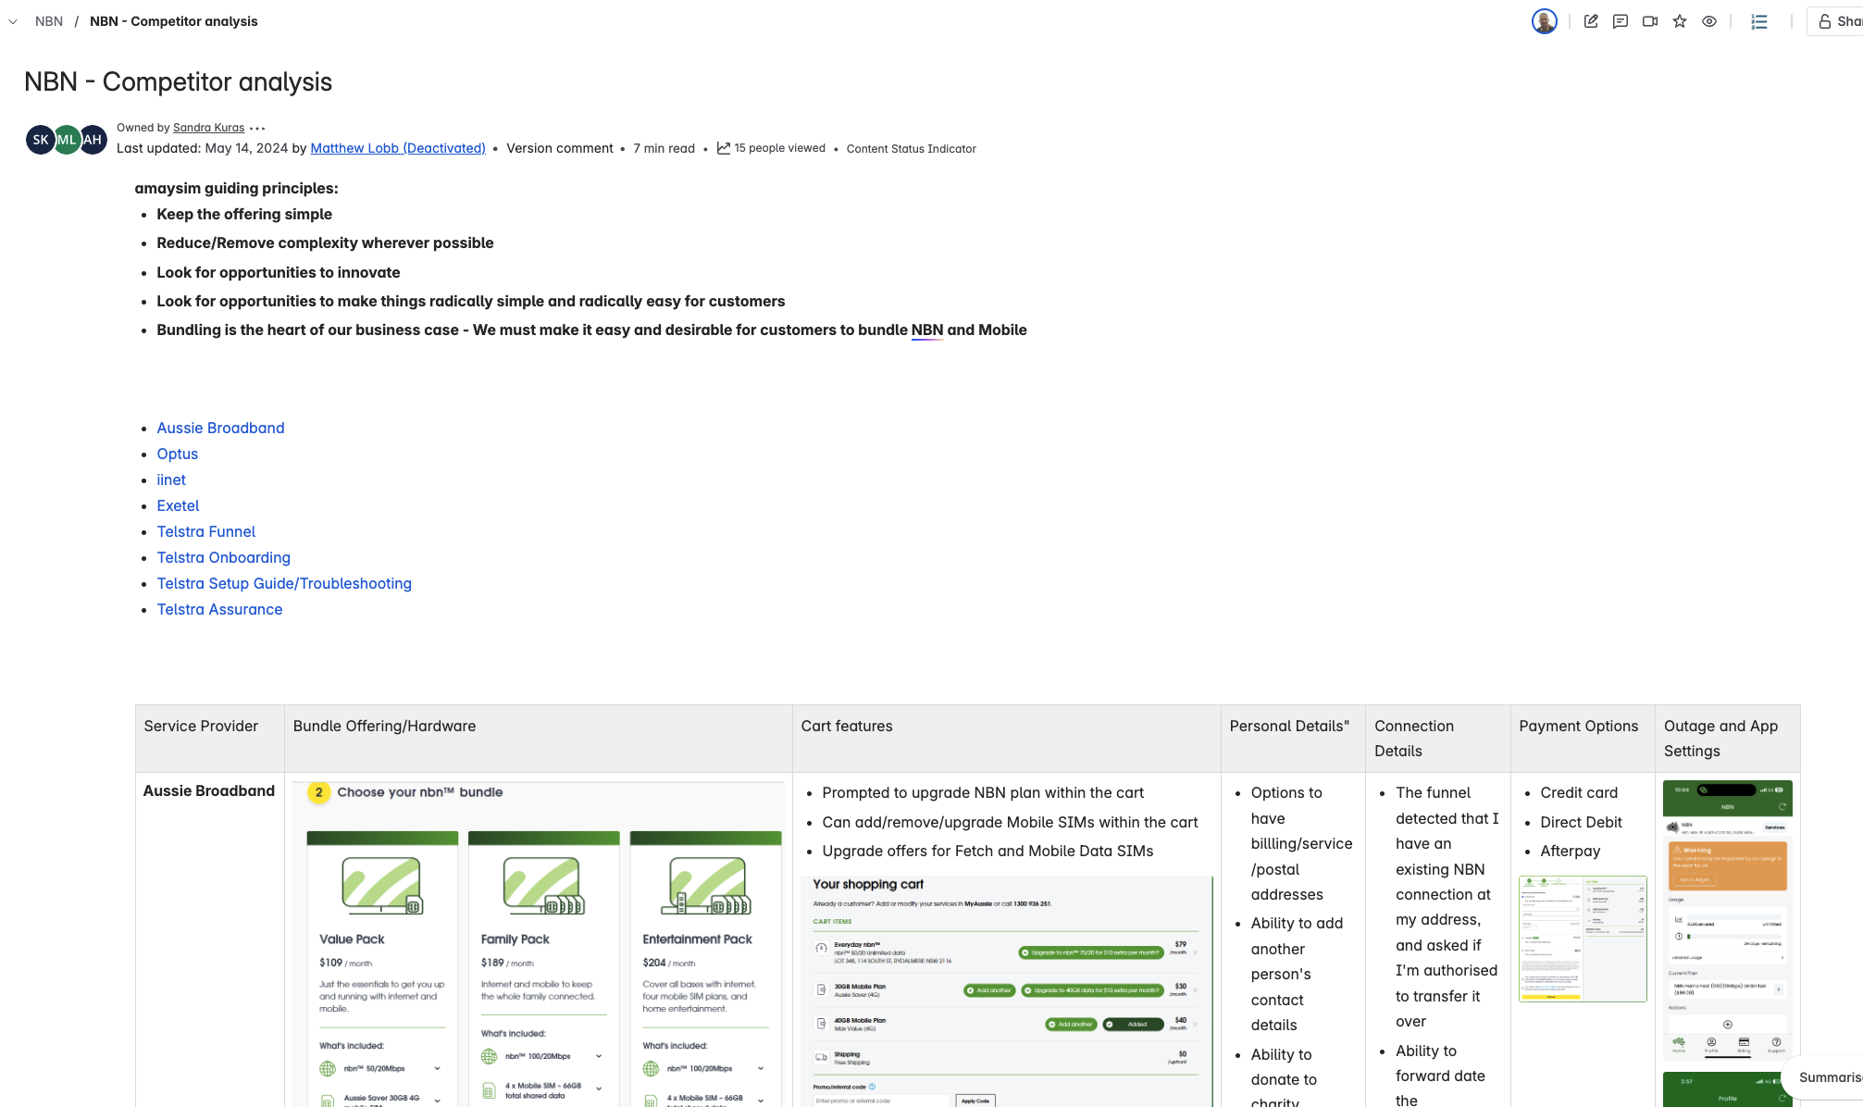Open more actions ellipsis beside owner name

coord(257,129)
